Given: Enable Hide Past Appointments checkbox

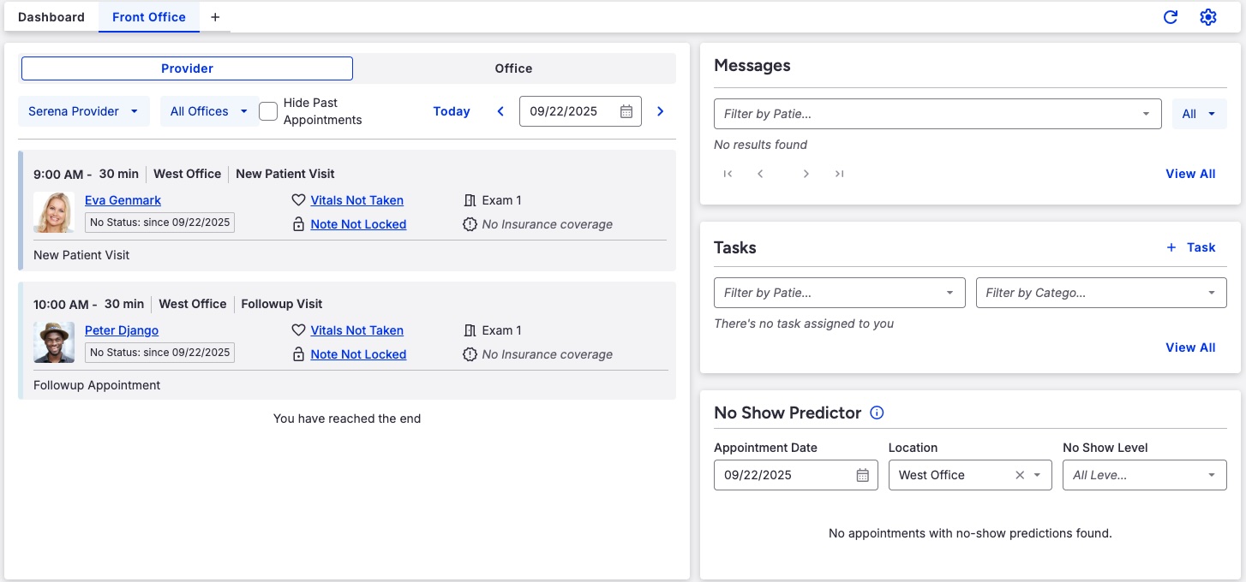Looking at the screenshot, I should tap(268, 111).
